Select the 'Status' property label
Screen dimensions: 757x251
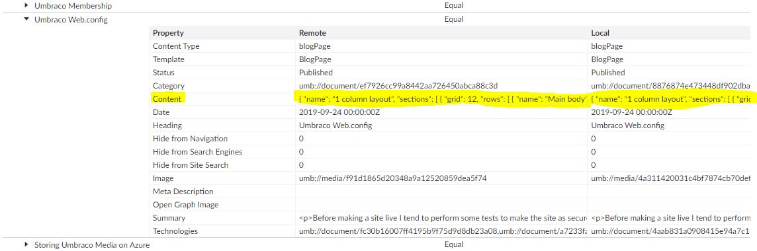[163, 73]
